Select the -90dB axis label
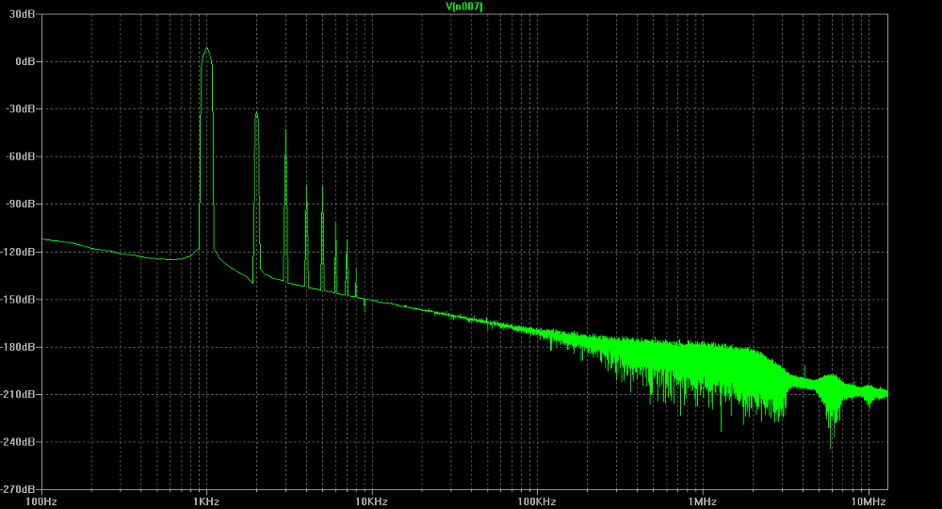 coord(23,205)
